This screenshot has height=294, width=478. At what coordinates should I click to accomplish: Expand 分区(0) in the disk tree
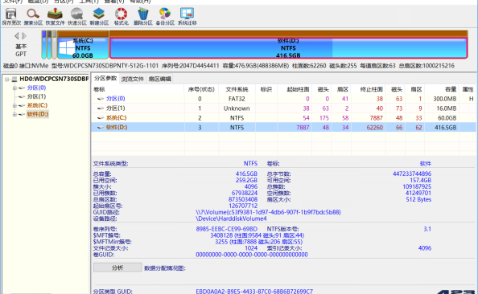tap(14, 88)
